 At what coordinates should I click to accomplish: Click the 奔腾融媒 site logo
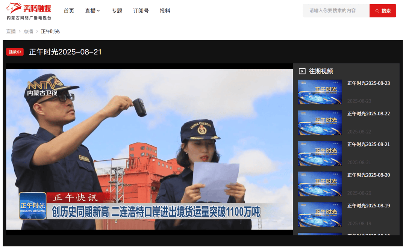coord(29,11)
